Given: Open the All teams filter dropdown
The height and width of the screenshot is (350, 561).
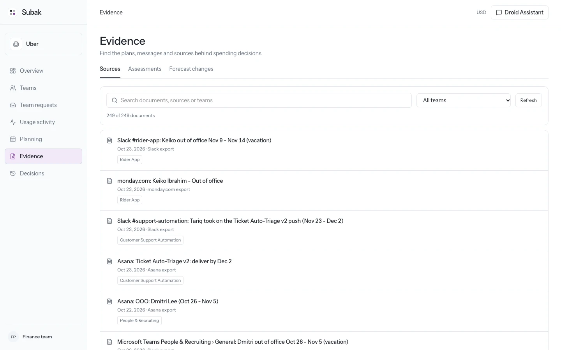Looking at the screenshot, I should pos(464,100).
